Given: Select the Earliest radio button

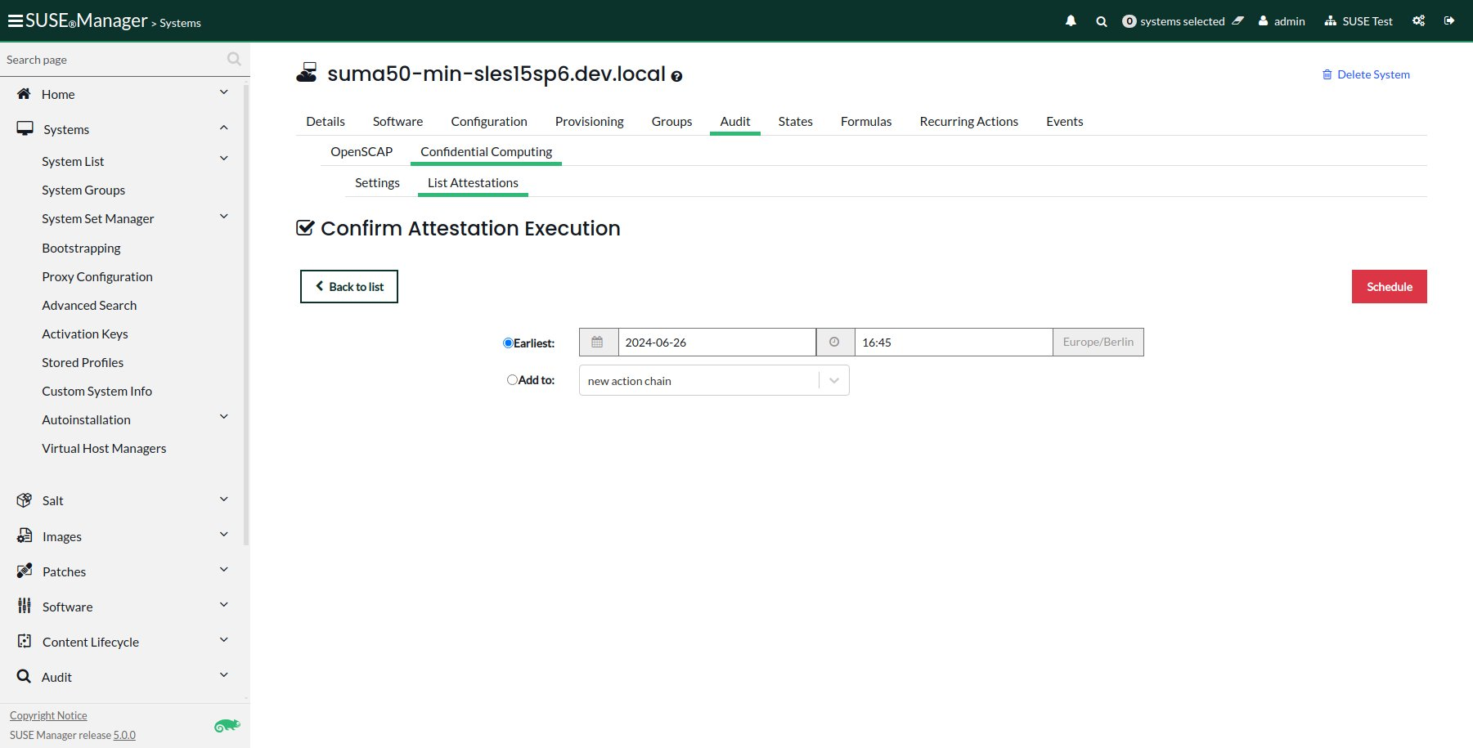Looking at the screenshot, I should 508,343.
